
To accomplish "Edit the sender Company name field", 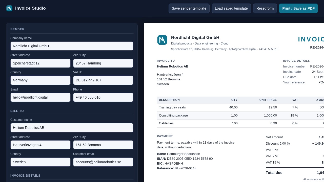I will click(x=72, y=46).
